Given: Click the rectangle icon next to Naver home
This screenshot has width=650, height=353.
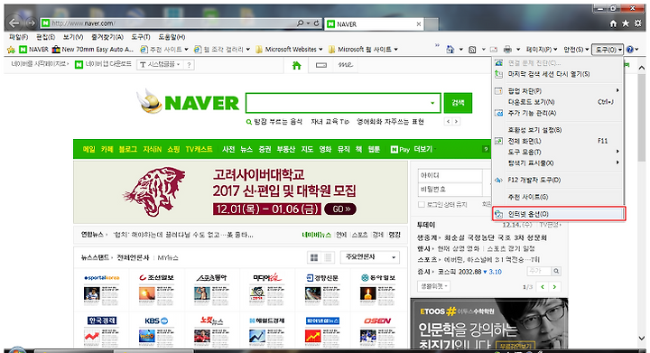Looking at the screenshot, I should tap(321, 65).
